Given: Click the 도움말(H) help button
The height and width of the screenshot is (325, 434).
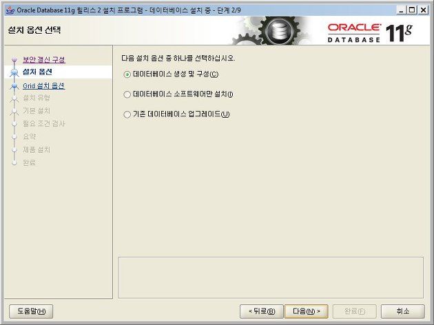Looking at the screenshot, I should 31,311.
